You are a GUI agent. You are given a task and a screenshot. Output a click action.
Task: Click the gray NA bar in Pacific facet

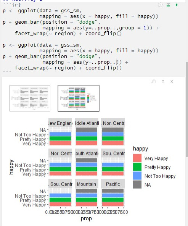point(113,191)
